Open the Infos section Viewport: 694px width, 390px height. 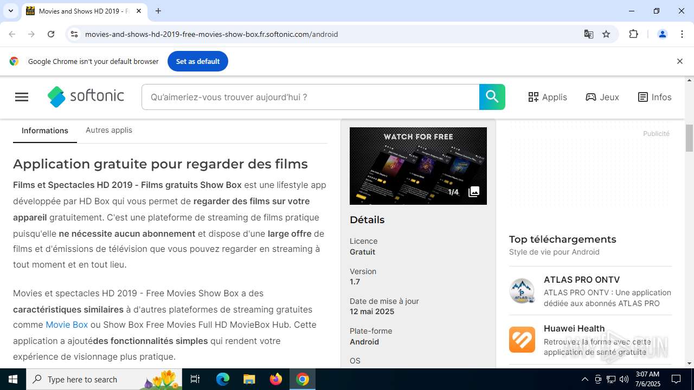point(654,97)
